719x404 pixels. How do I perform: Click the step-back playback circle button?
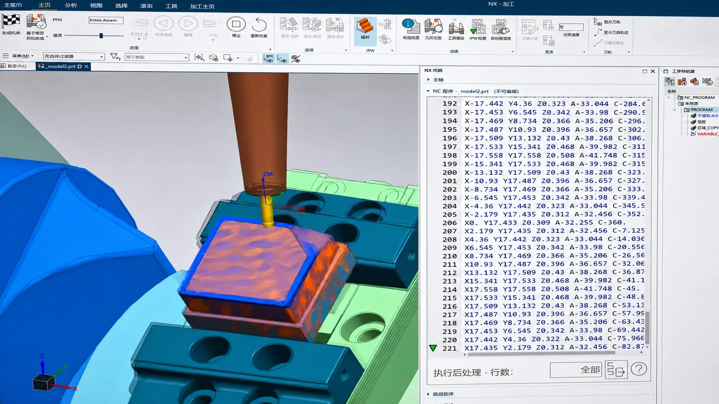click(x=163, y=23)
